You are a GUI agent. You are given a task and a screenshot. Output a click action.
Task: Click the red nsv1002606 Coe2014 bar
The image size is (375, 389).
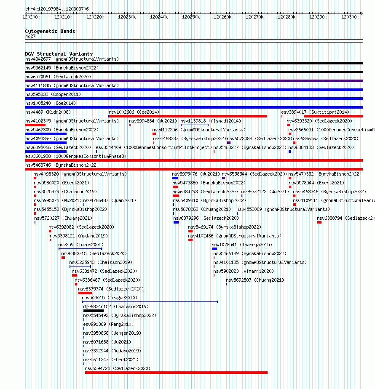coord(188,116)
